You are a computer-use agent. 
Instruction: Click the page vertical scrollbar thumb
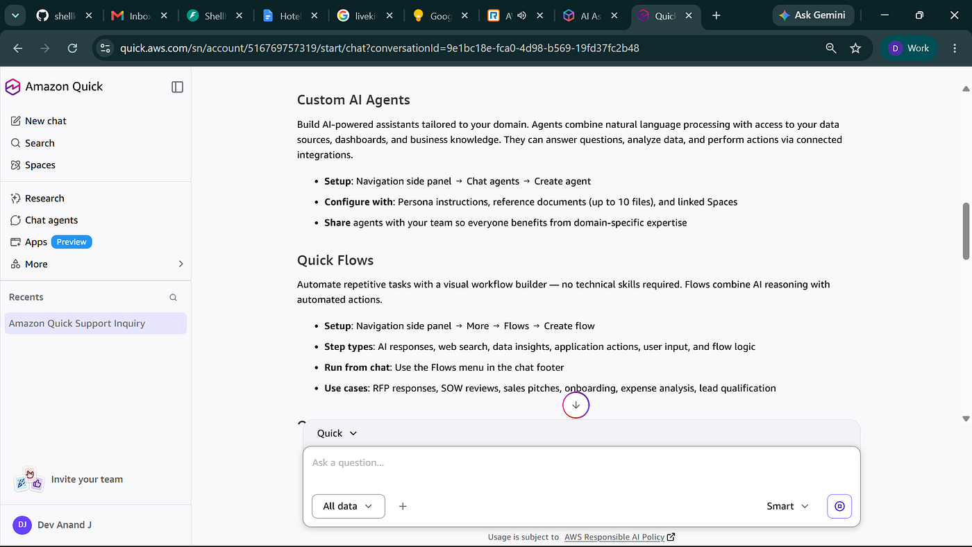[966, 231]
